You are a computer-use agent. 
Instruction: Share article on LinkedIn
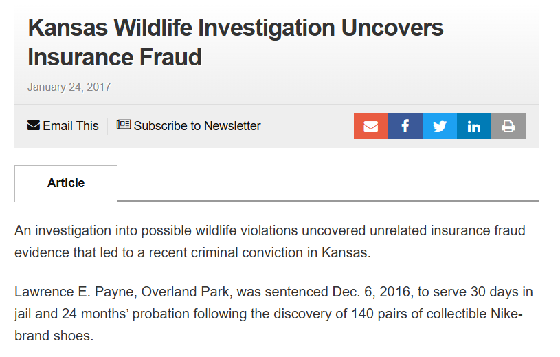click(474, 126)
